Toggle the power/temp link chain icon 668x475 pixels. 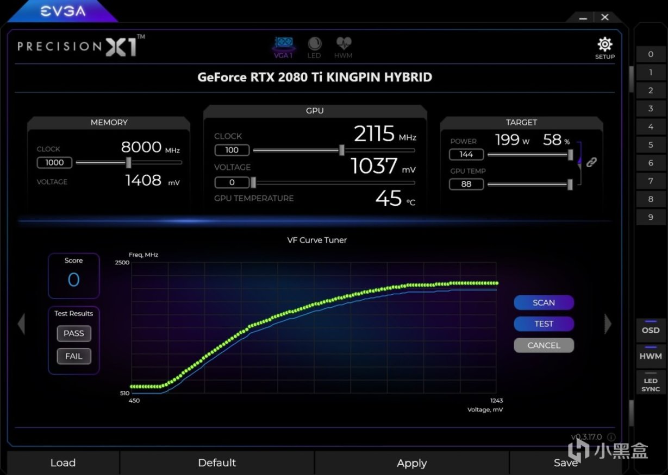[591, 162]
